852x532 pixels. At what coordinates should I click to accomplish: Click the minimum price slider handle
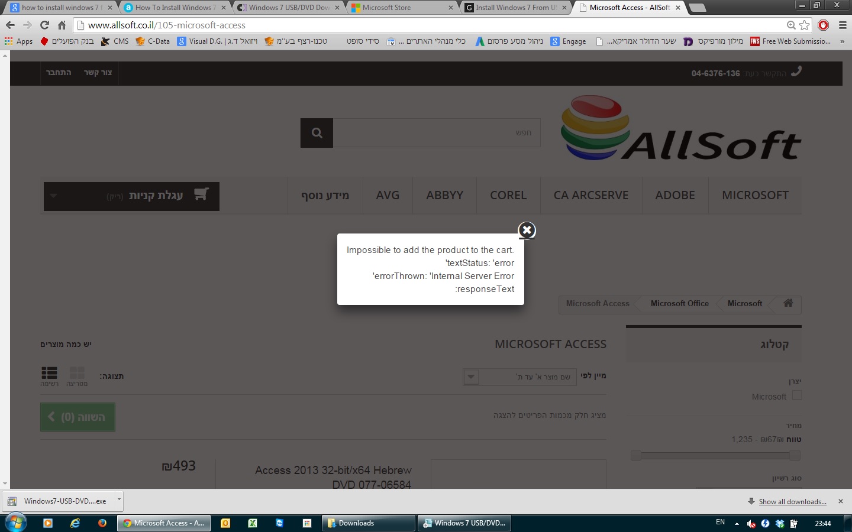(636, 455)
